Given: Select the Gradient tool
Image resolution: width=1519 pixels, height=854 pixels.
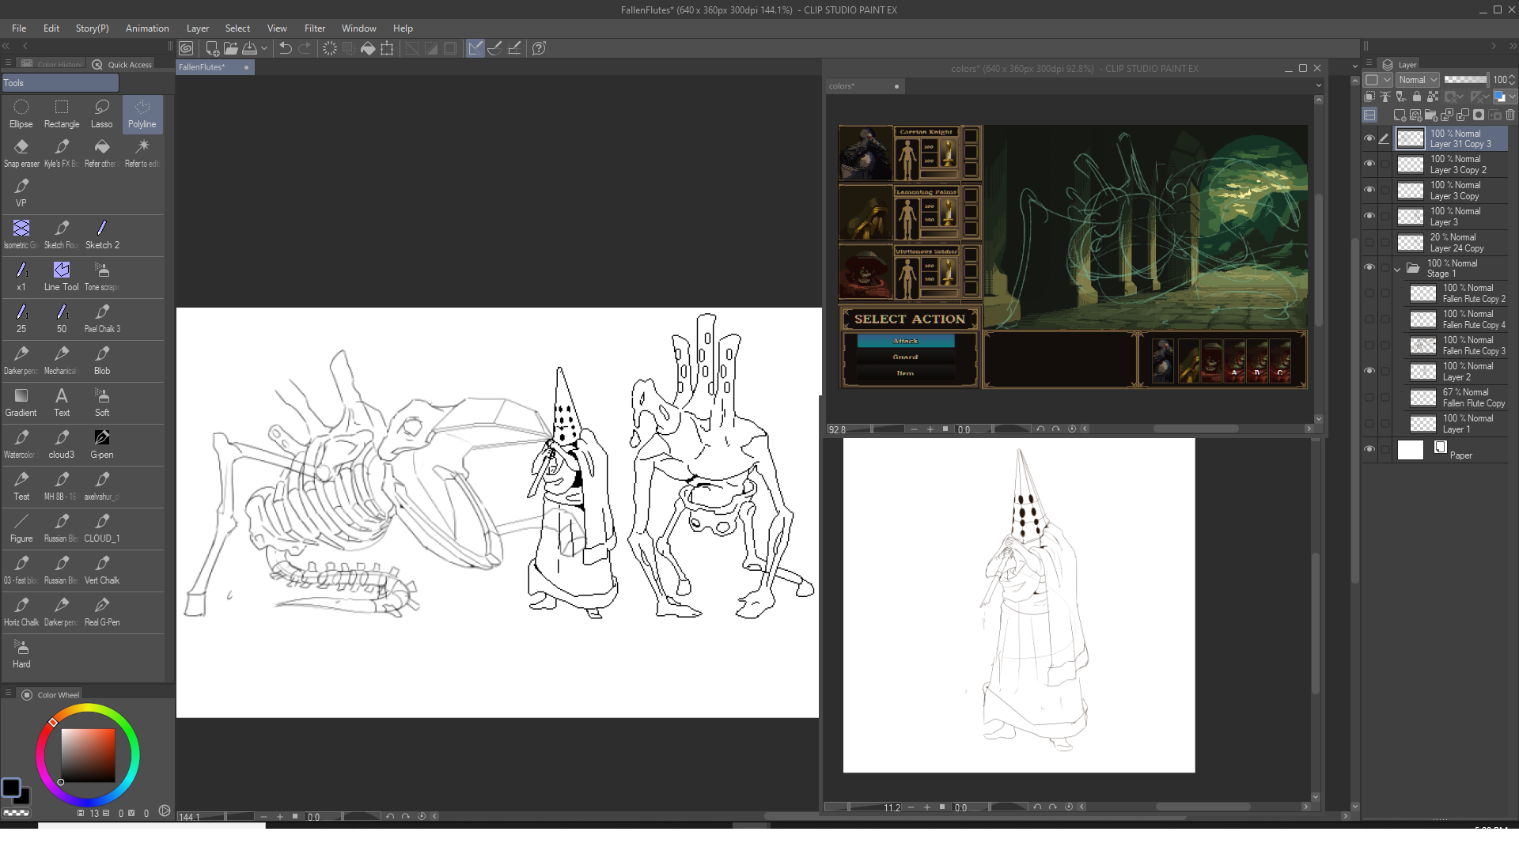Looking at the screenshot, I should (x=21, y=402).
